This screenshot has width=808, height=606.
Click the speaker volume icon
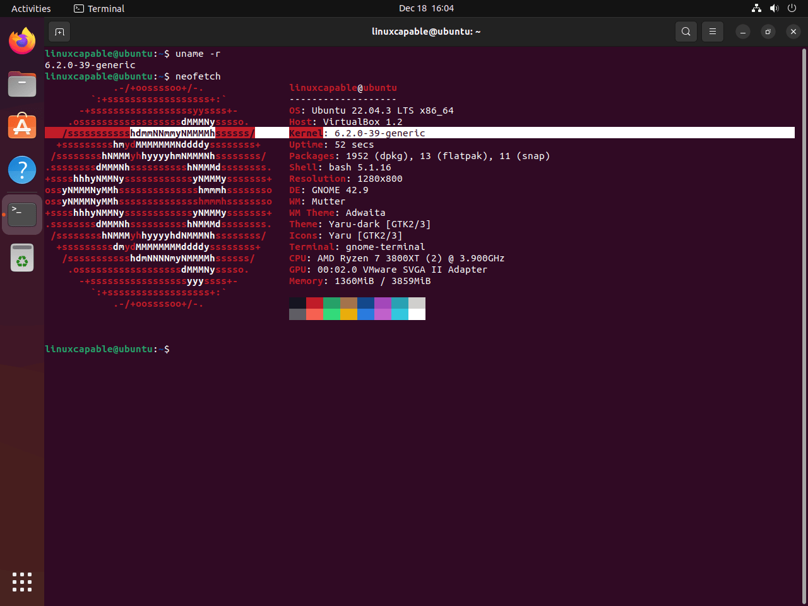775,8
